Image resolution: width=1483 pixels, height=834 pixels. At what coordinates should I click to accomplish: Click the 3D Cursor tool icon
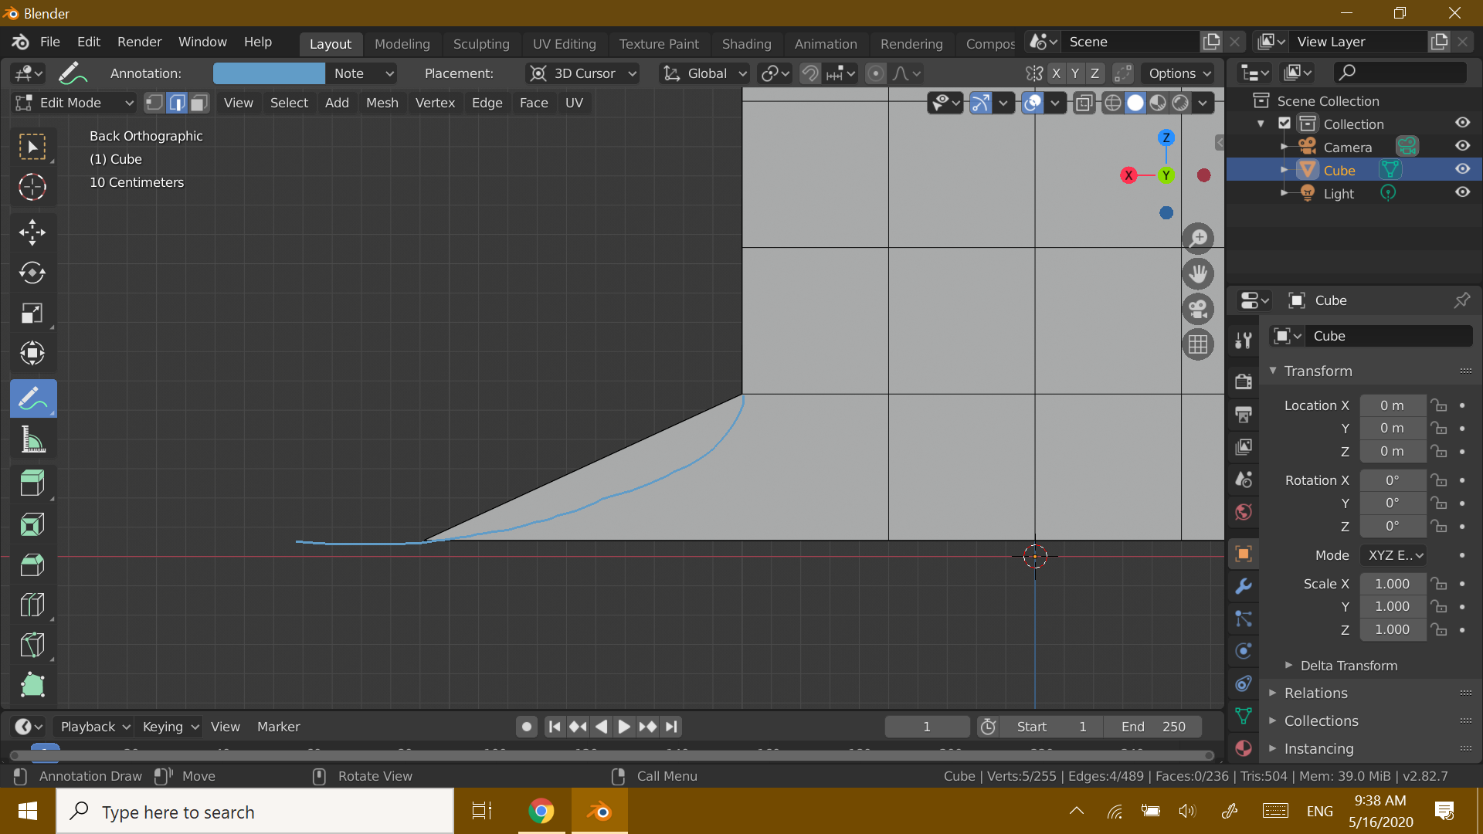click(32, 187)
